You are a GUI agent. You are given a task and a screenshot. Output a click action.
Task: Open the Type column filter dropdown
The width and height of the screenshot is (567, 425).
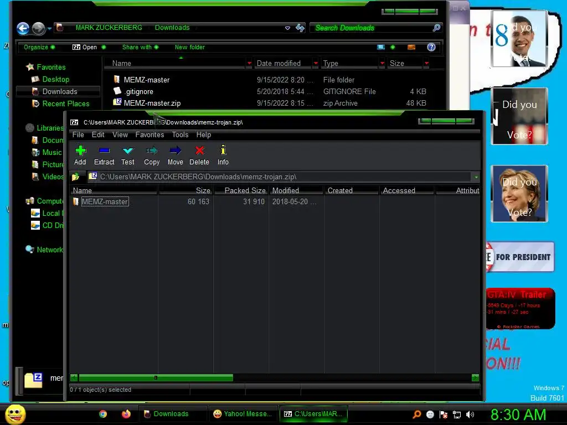click(382, 63)
